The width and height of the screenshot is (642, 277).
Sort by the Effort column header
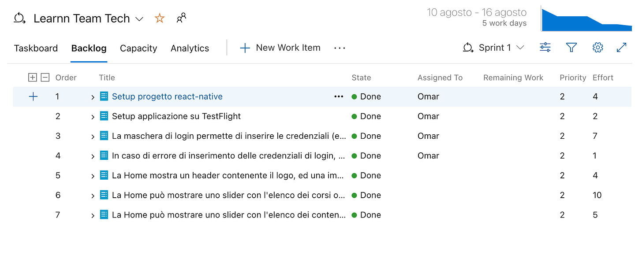(x=603, y=78)
